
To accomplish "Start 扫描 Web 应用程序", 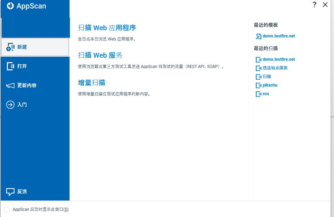I will pyautogui.click(x=107, y=28).
